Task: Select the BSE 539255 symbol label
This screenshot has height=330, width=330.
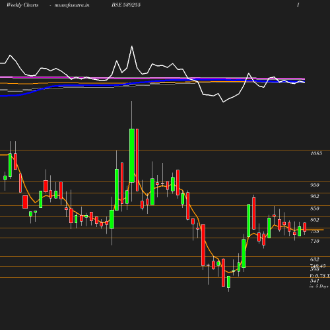Action: 126,5
